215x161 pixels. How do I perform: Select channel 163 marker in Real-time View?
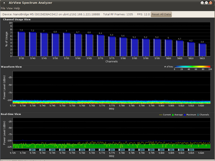click(191, 150)
